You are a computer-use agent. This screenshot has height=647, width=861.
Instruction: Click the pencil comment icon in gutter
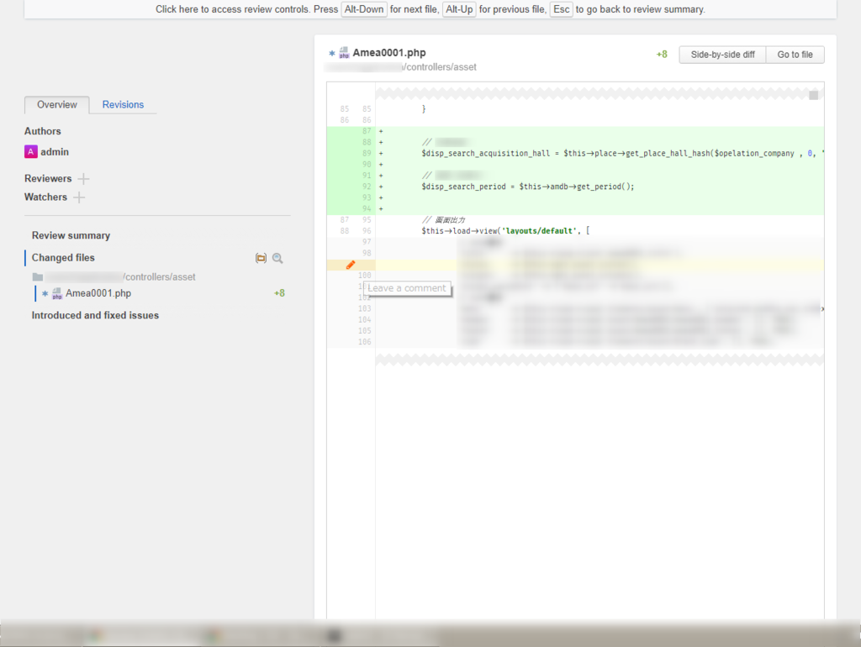coord(351,265)
